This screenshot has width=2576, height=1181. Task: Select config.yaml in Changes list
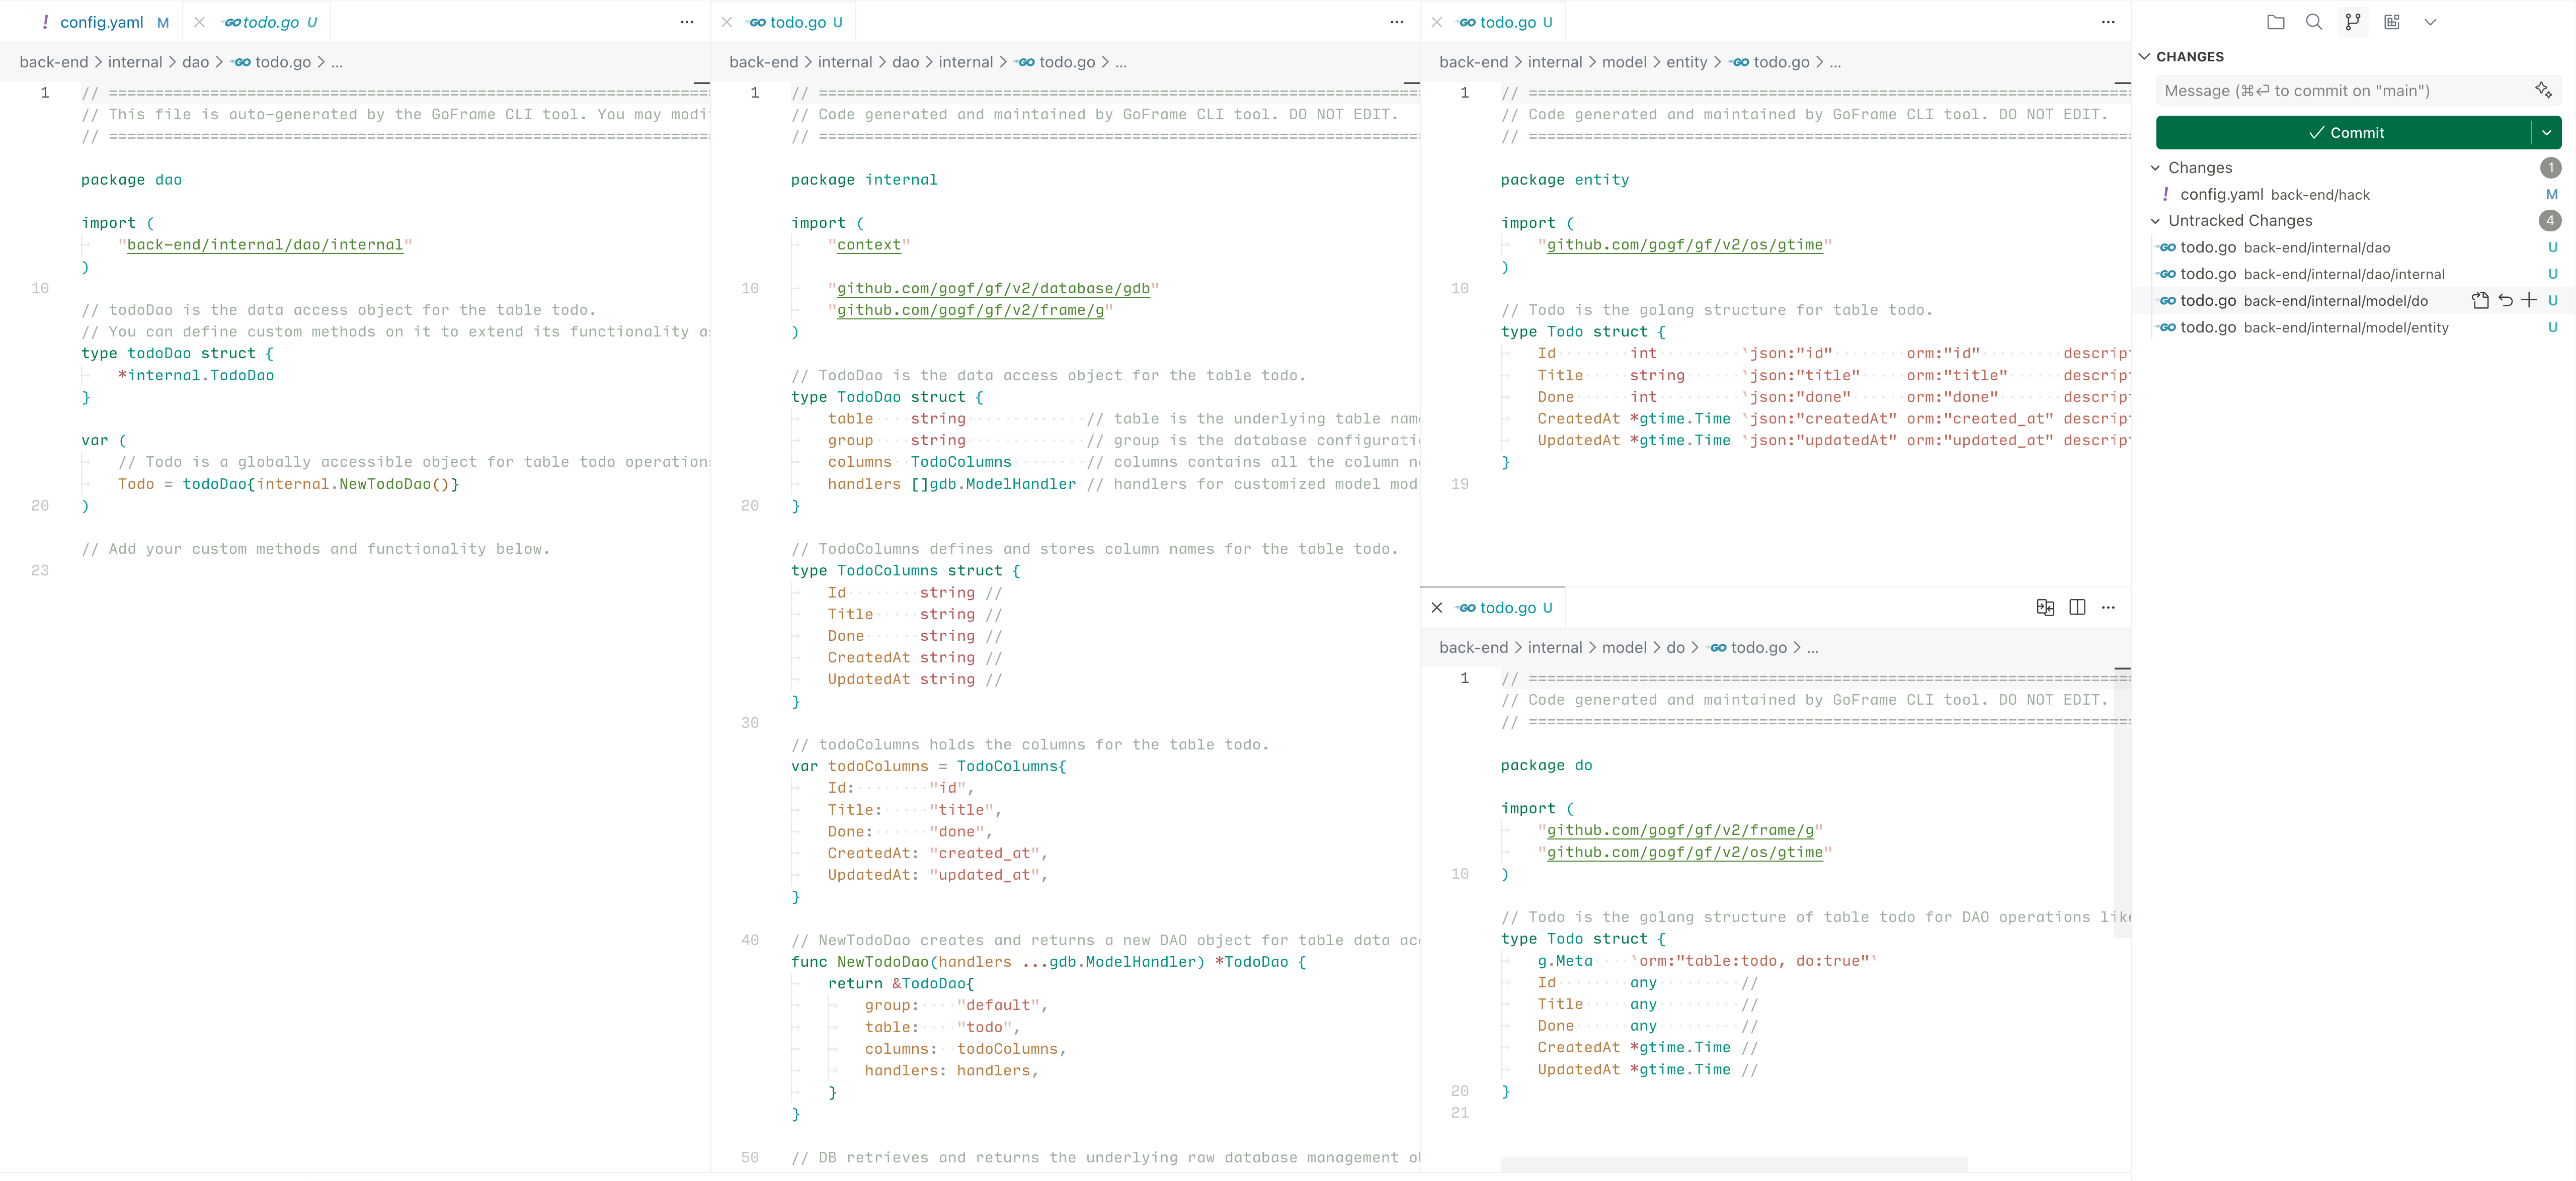tap(2221, 194)
